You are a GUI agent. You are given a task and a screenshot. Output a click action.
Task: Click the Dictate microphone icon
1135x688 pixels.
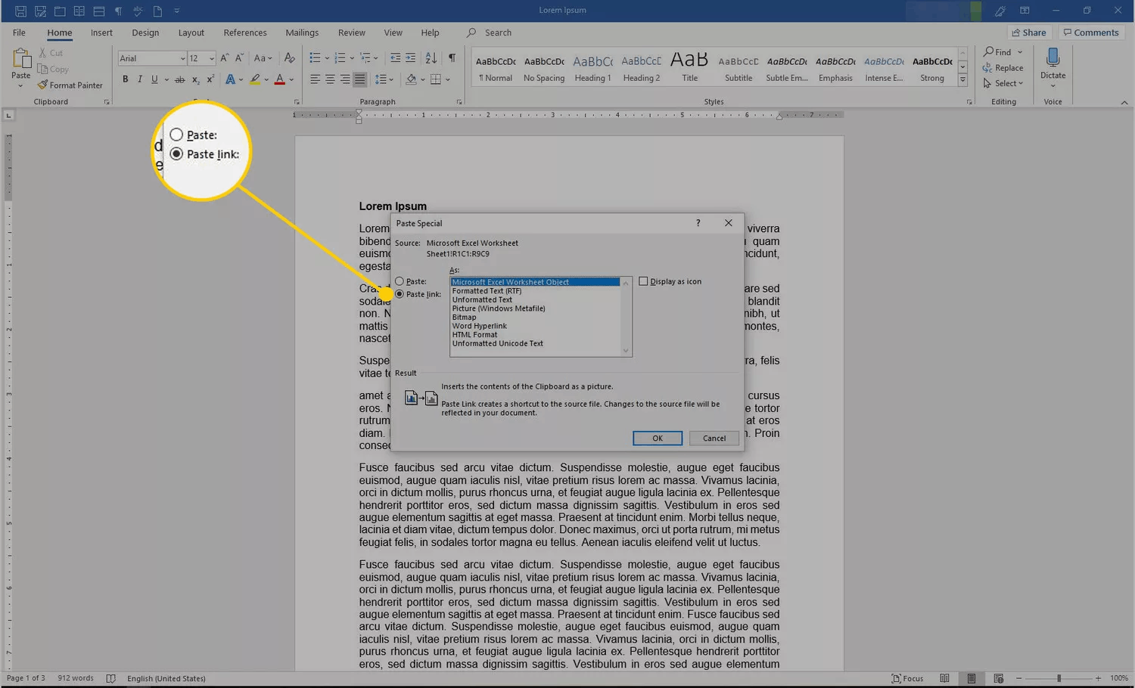(x=1053, y=58)
